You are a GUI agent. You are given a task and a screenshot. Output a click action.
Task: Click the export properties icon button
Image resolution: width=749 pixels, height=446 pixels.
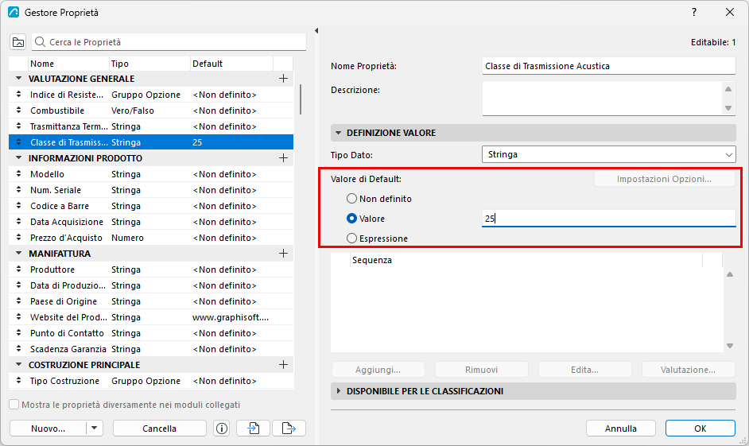coord(289,429)
